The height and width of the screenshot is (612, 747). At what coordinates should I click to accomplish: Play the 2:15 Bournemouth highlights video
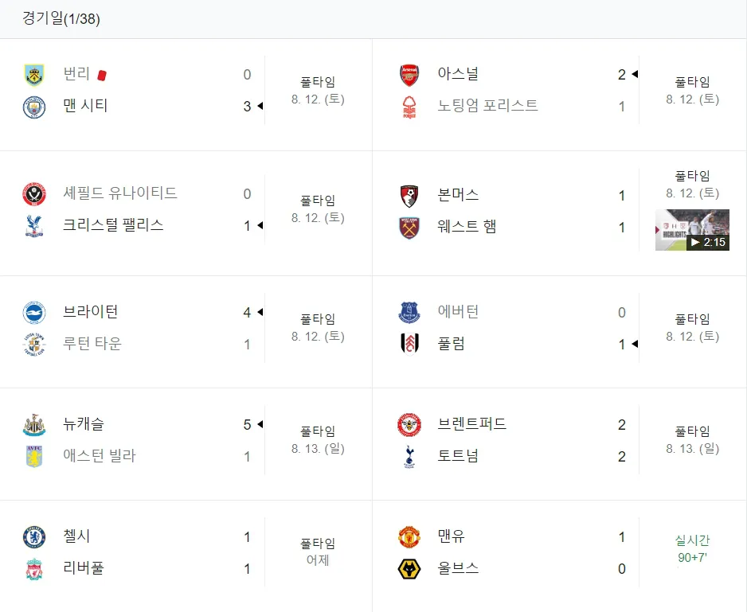click(692, 229)
